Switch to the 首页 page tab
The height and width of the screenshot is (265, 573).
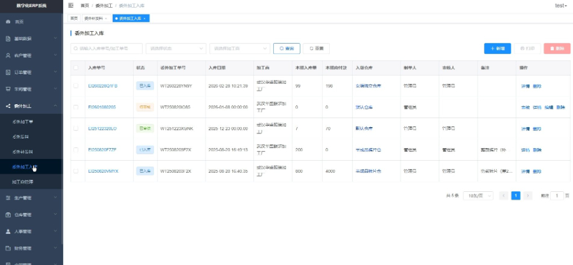click(x=74, y=18)
